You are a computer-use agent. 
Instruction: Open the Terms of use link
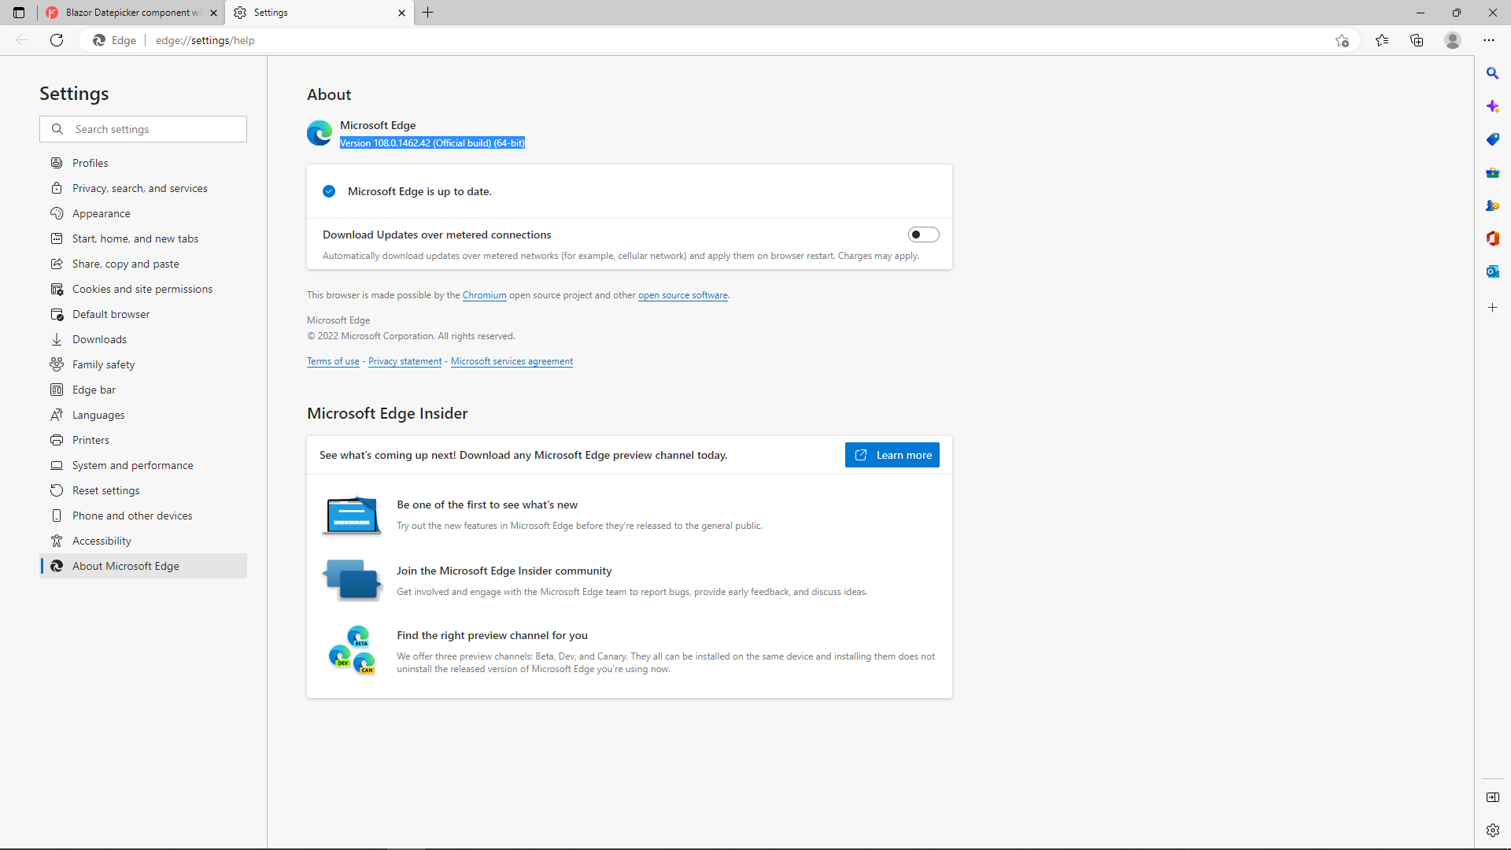(x=333, y=361)
